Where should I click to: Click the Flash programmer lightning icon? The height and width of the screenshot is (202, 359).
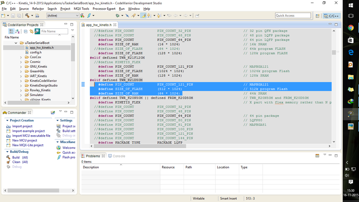pyautogui.click(x=89, y=16)
